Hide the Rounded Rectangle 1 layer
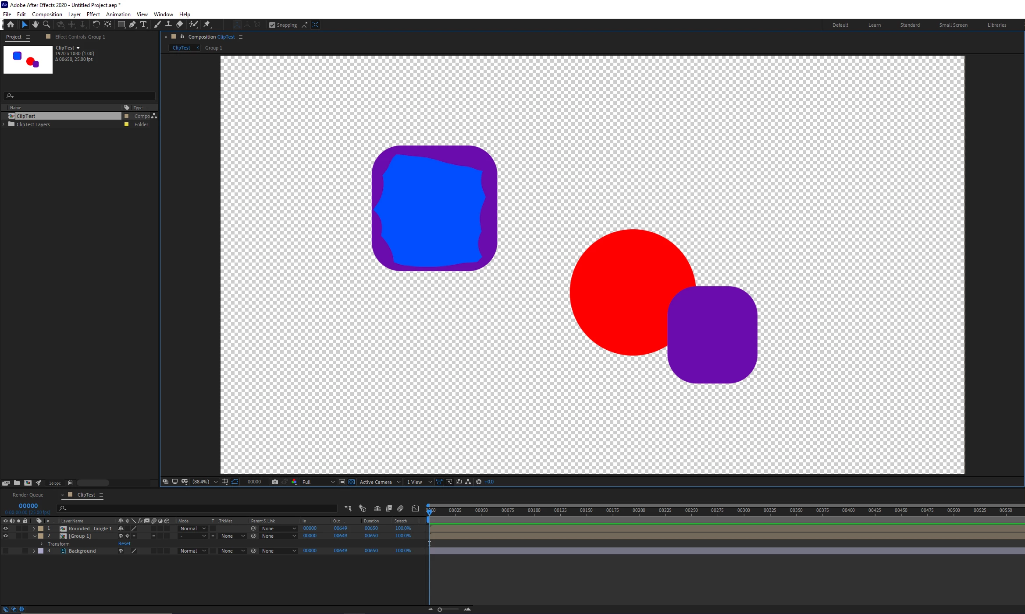The height and width of the screenshot is (614, 1025). click(x=5, y=529)
